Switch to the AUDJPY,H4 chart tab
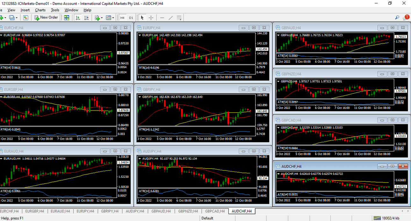Viewport: 411px width, 221px height. (135, 211)
